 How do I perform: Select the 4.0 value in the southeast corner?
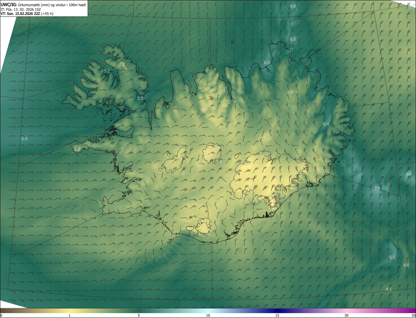406,265
